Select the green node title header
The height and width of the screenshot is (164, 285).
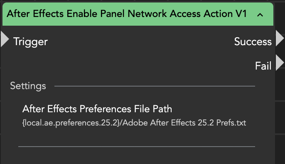tap(138, 14)
